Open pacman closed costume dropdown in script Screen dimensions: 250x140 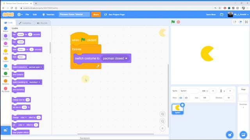[x=116, y=58]
